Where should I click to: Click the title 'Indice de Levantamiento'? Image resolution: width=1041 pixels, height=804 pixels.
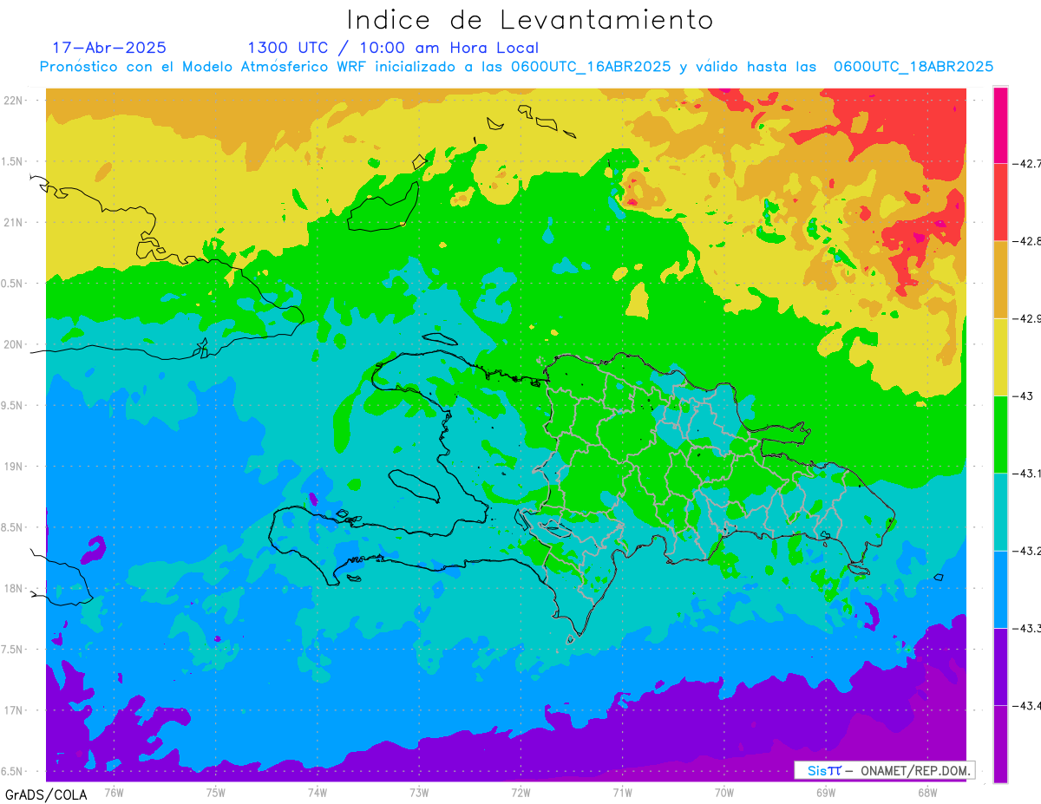click(x=530, y=19)
